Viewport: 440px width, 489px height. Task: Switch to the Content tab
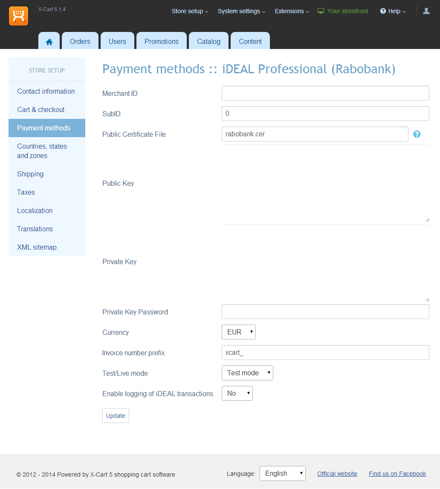click(x=250, y=41)
